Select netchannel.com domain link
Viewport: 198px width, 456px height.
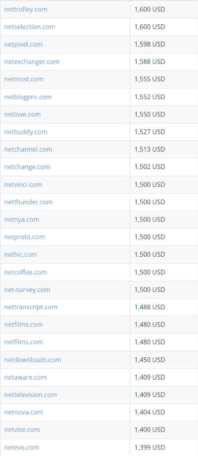(28, 149)
